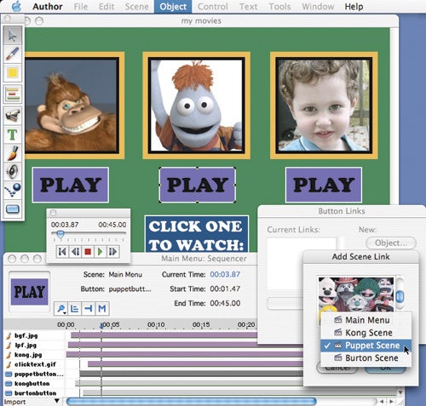
Task: Click the sequencer align-left button
Action: point(75,308)
